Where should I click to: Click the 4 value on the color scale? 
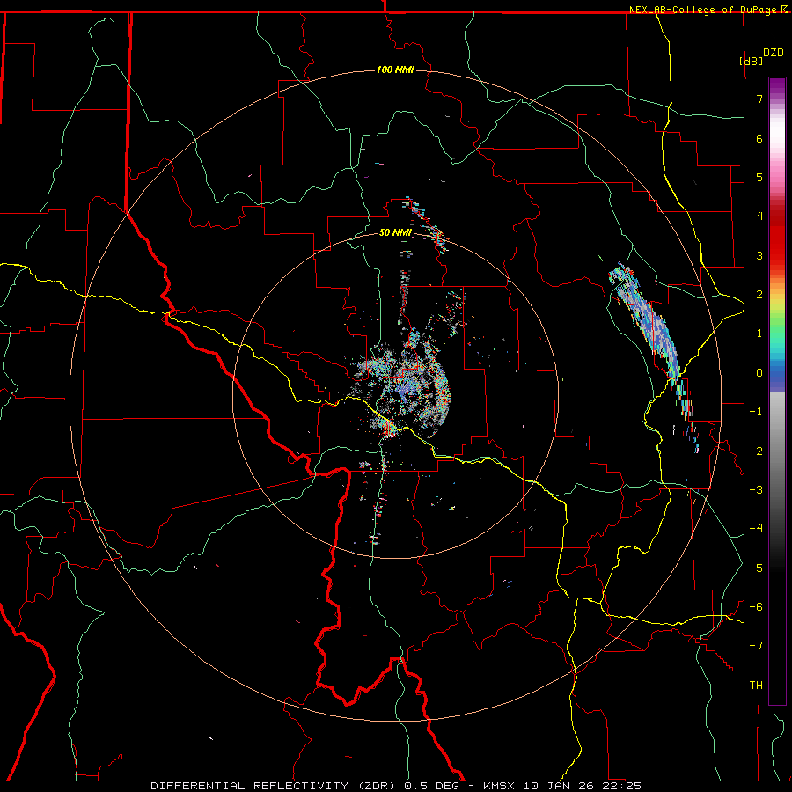[759, 216]
